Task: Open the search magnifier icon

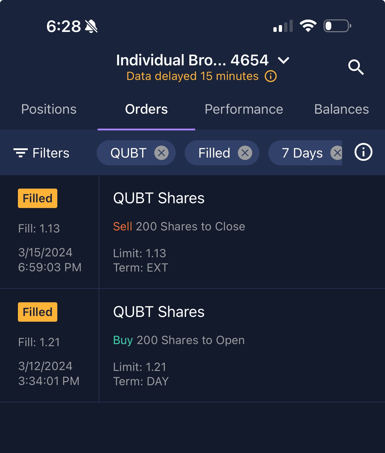Action: [356, 67]
